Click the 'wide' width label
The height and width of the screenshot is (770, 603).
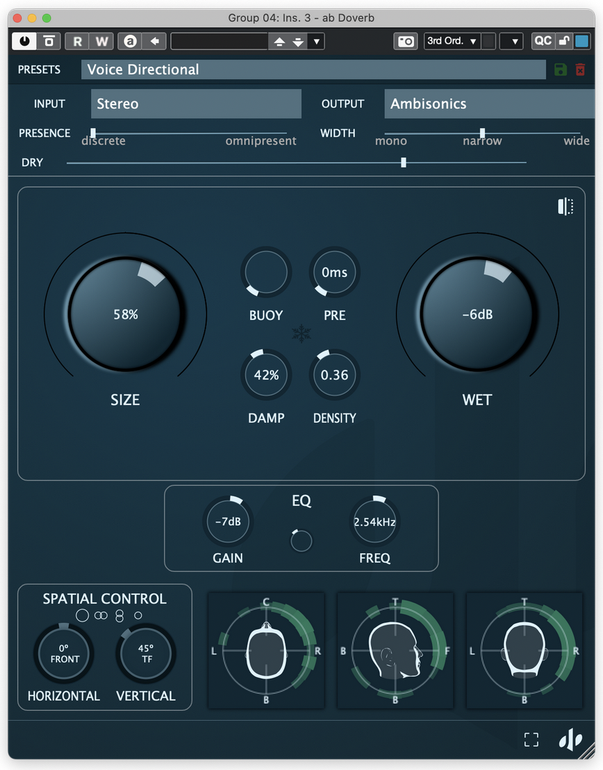577,141
